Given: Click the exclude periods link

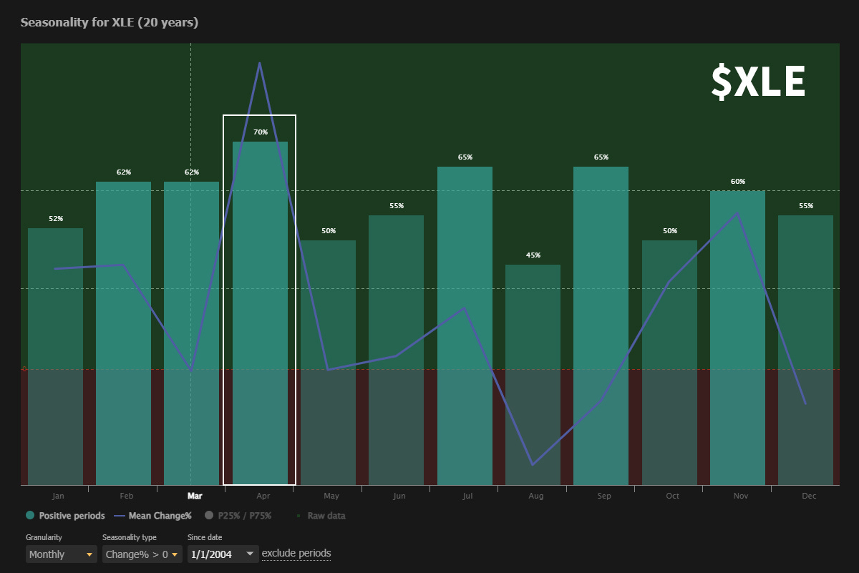Looking at the screenshot, I should pos(296,553).
